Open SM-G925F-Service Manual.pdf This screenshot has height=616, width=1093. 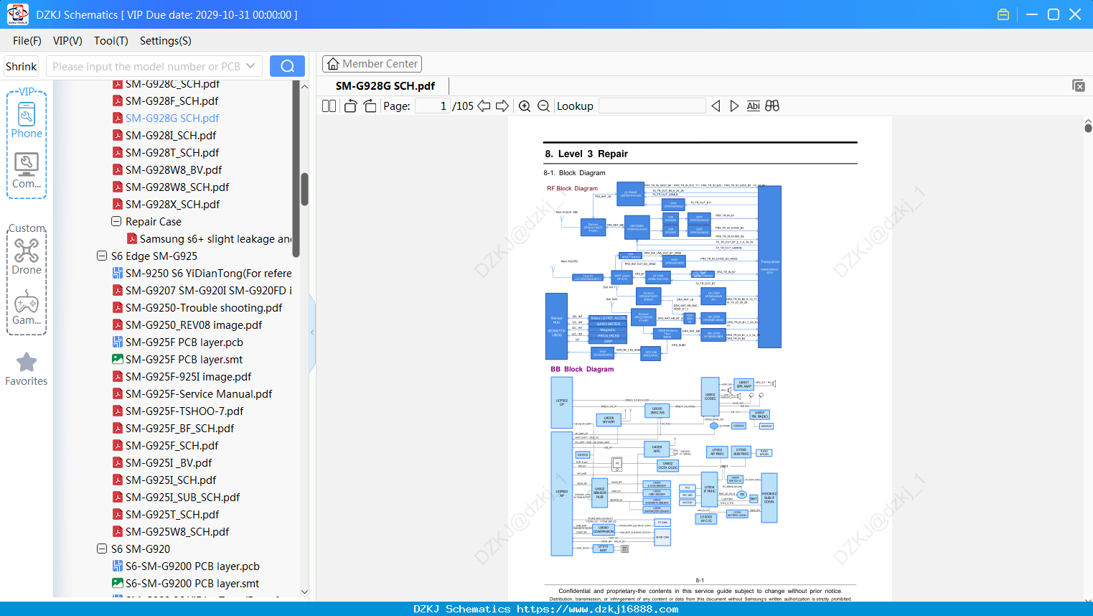click(199, 394)
